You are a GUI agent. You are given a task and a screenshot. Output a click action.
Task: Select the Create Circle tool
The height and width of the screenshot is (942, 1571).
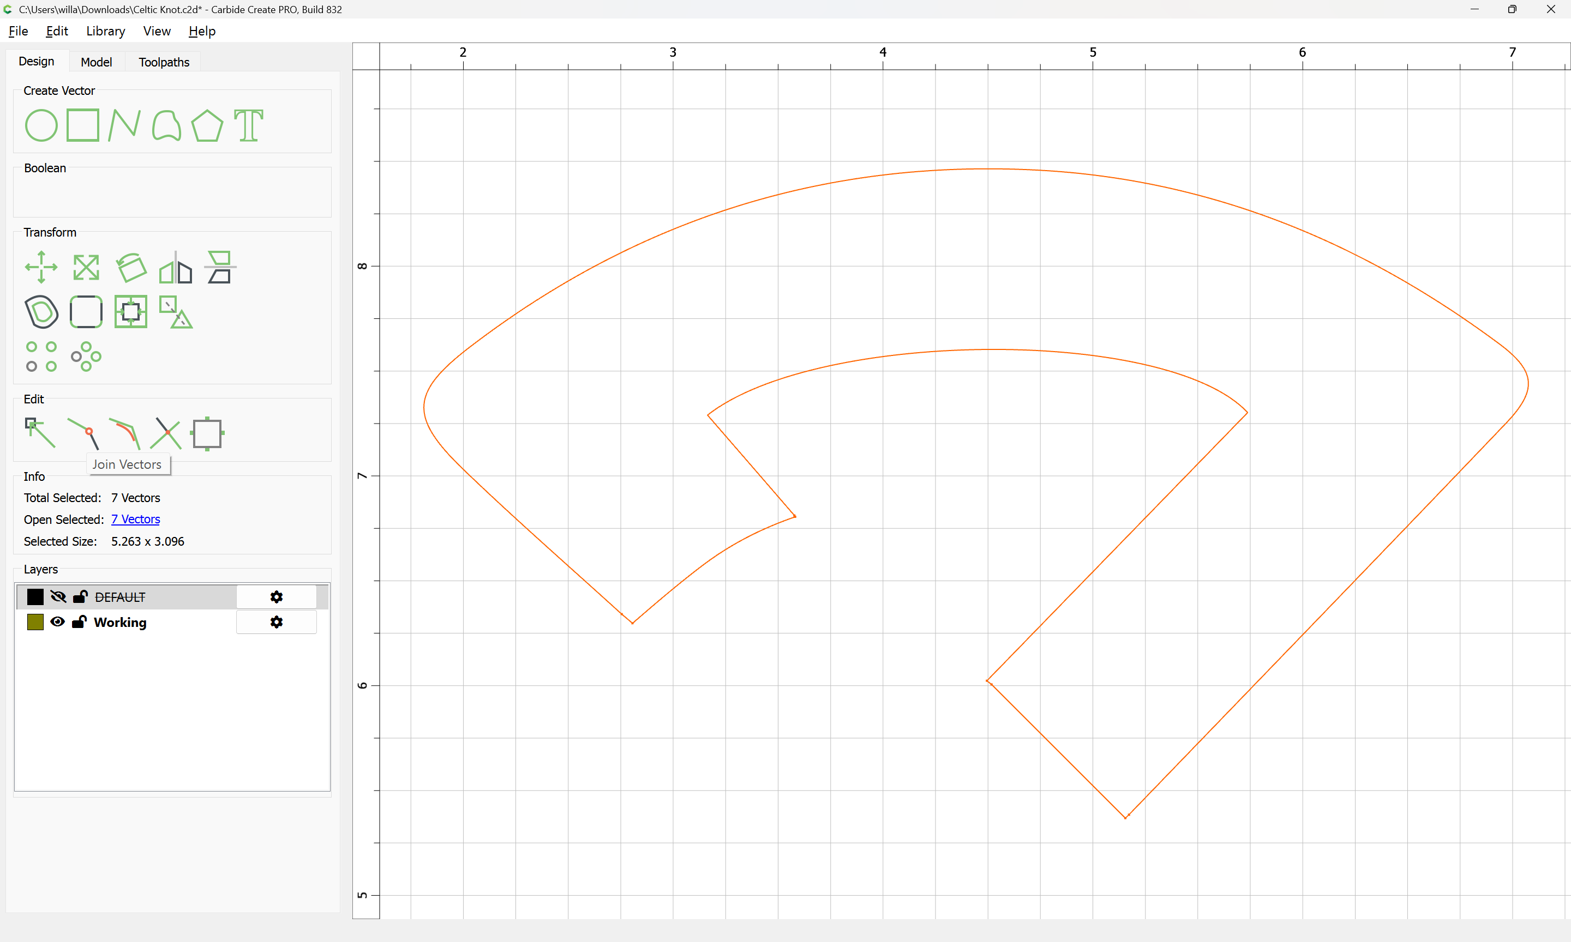tap(41, 125)
